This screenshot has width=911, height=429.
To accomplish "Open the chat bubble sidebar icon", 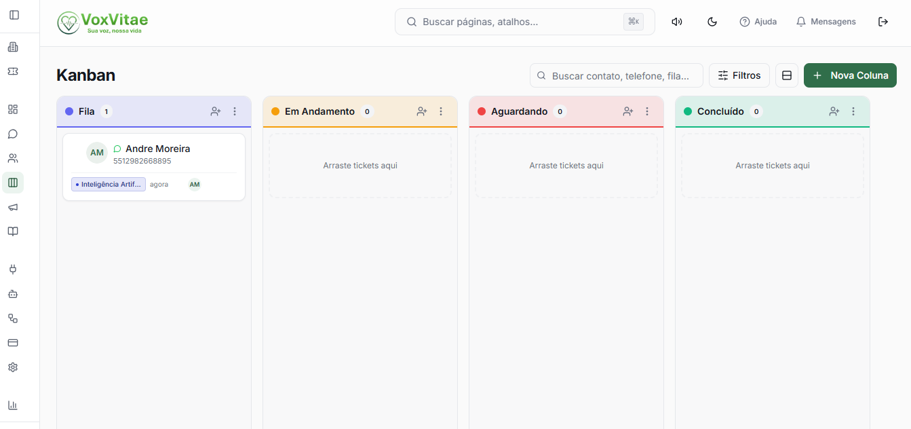I will tap(13, 134).
